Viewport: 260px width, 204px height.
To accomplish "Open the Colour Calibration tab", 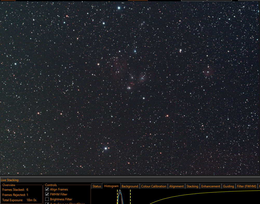I will [x=154, y=186].
